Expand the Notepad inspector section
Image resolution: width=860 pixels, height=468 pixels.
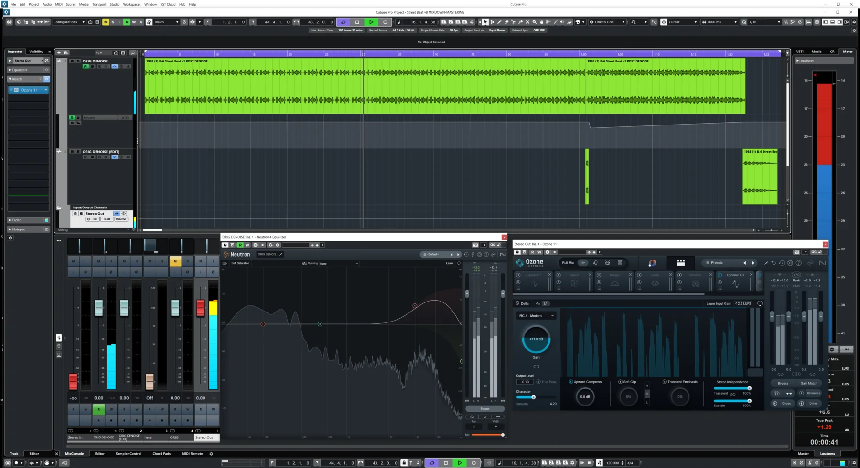coord(28,229)
